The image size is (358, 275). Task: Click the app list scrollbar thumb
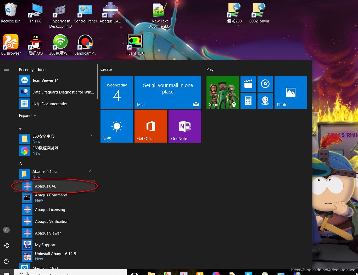pos(97,81)
